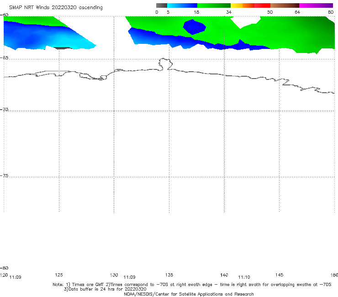
Task: Click the title "SMAP NRT Winds 20220320 ascending"
Action: pyautogui.click(x=56, y=7)
